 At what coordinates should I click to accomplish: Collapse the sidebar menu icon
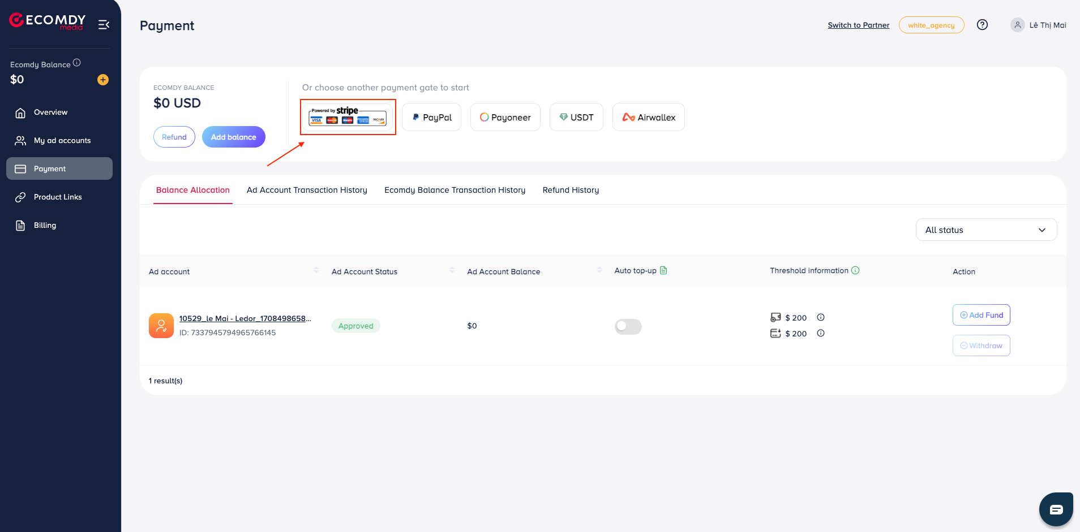click(104, 24)
